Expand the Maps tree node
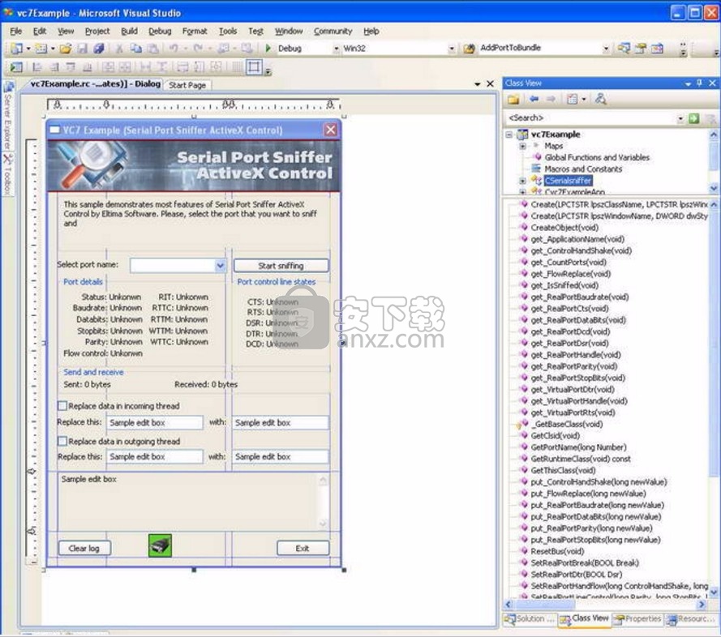The width and height of the screenshot is (721, 637). [522, 147]
